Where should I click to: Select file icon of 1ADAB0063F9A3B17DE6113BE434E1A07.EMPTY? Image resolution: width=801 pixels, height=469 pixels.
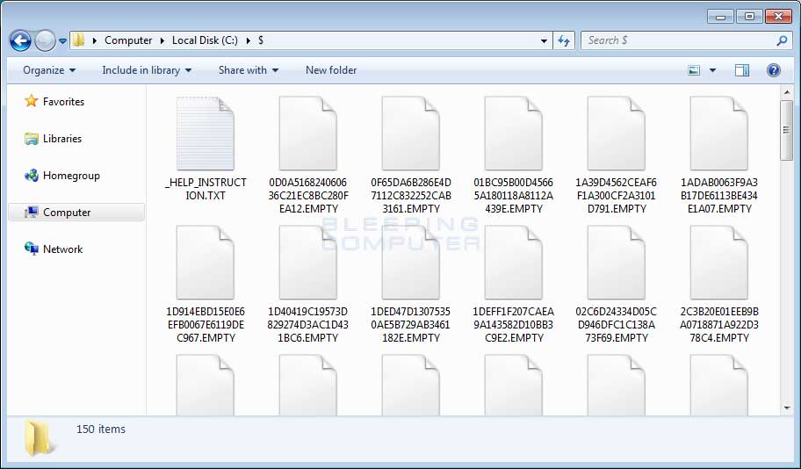coord(718,133)
